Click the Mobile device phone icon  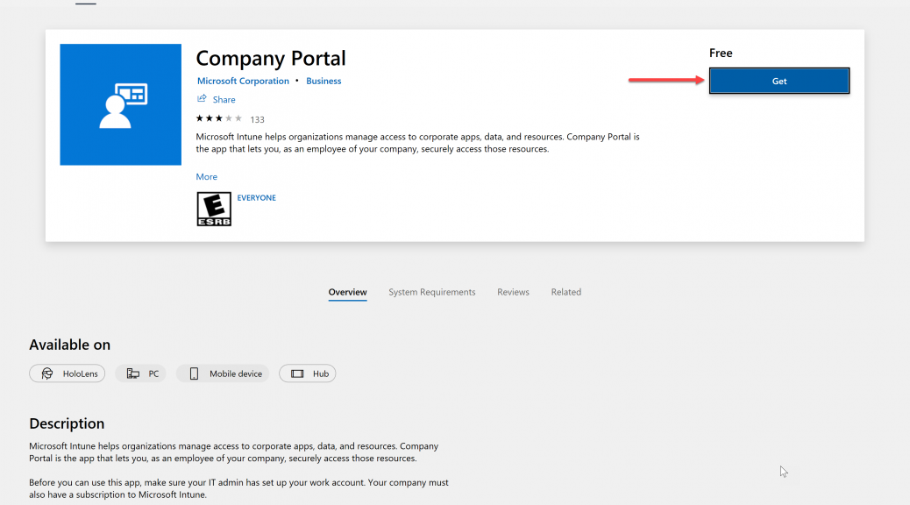click(194, 373)
